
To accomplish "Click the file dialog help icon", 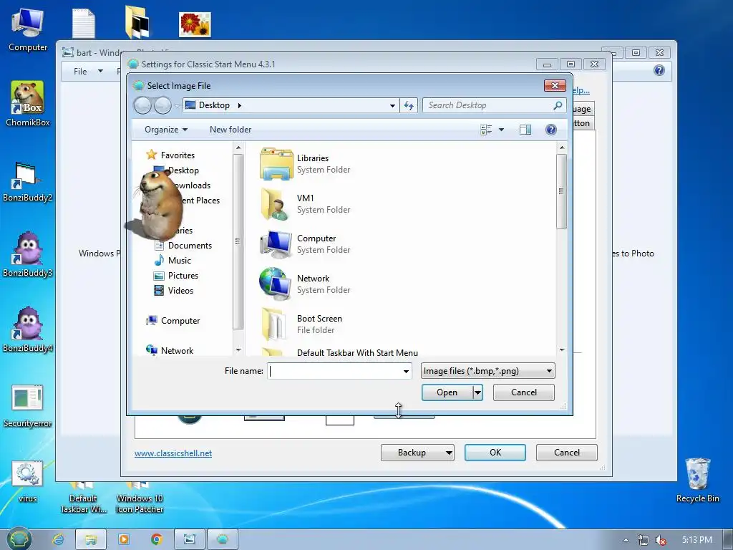I will tap(551, 130).
